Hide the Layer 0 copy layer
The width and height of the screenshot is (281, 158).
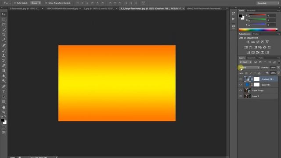coord(241,90)
